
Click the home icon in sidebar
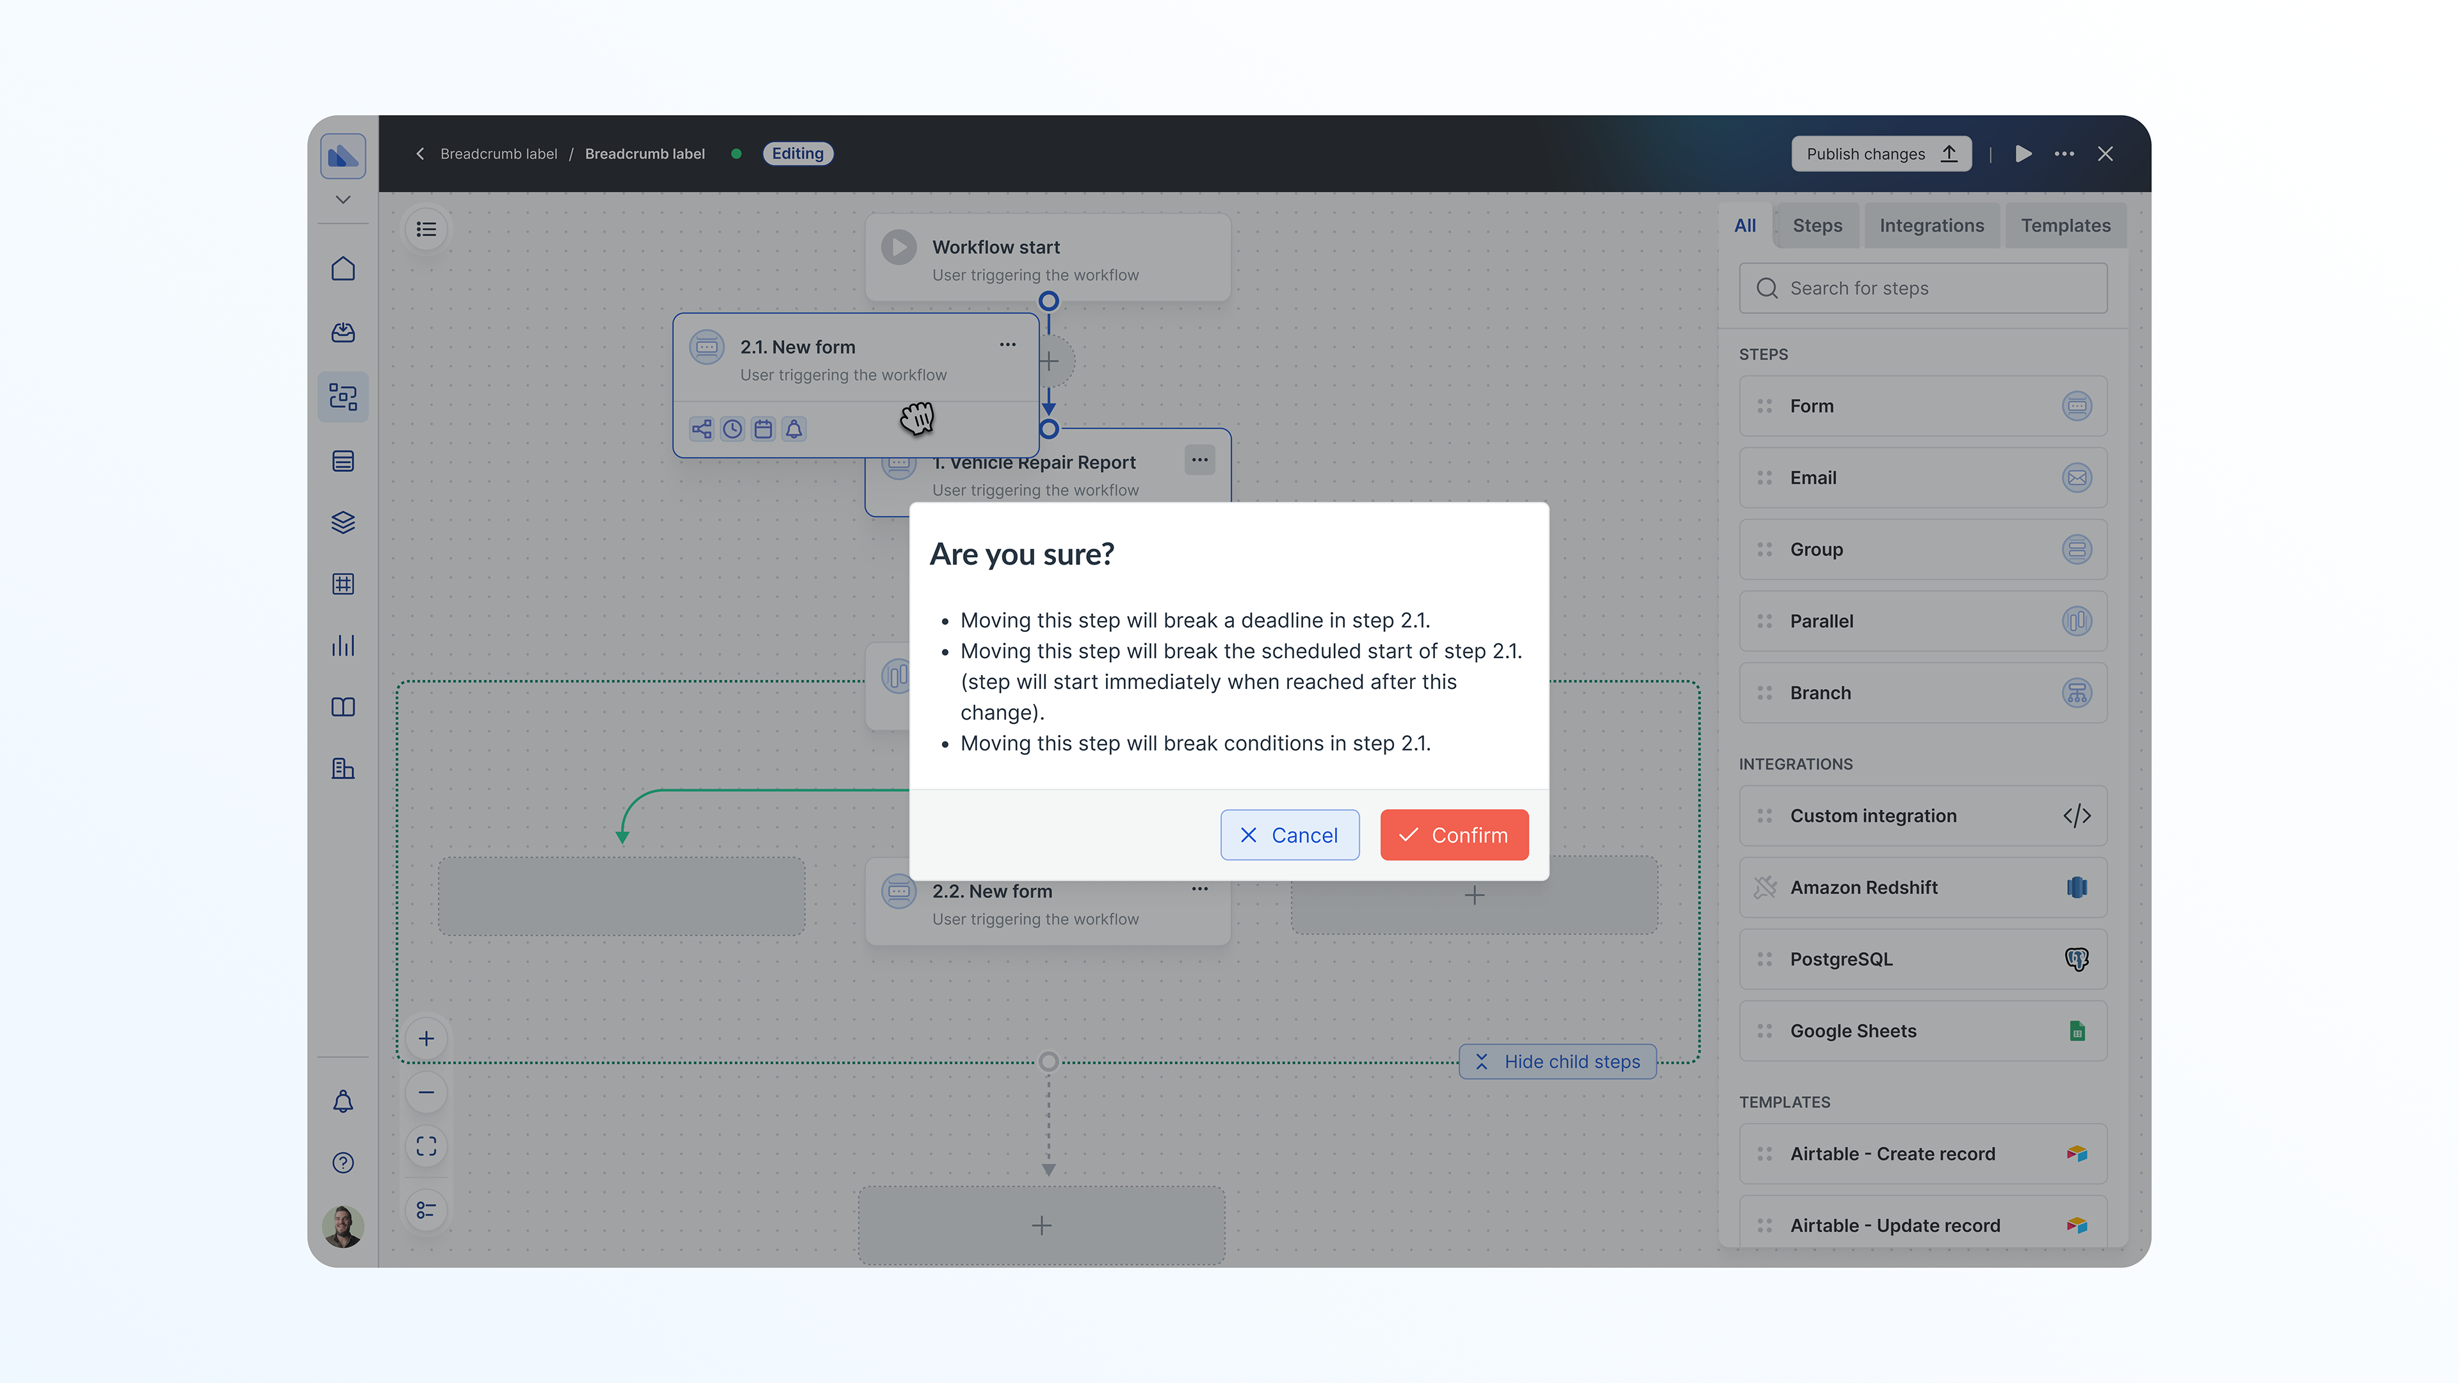pyautogui.click(x=343, y=269)
